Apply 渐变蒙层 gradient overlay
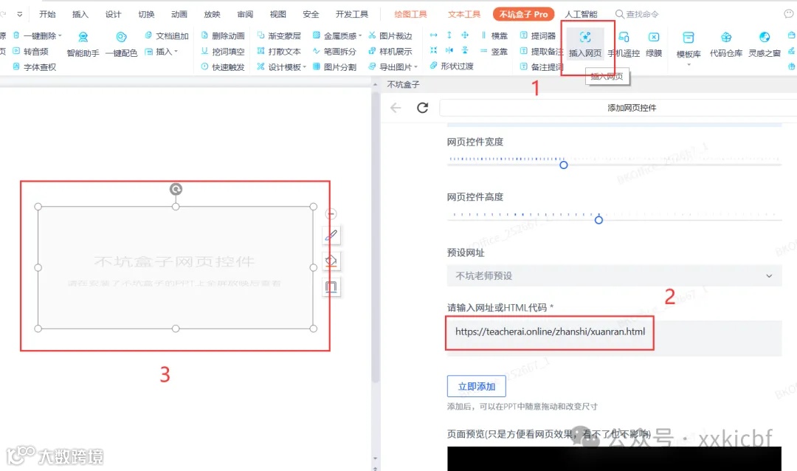This screenshot has height=471, width=797. [279, 35]
